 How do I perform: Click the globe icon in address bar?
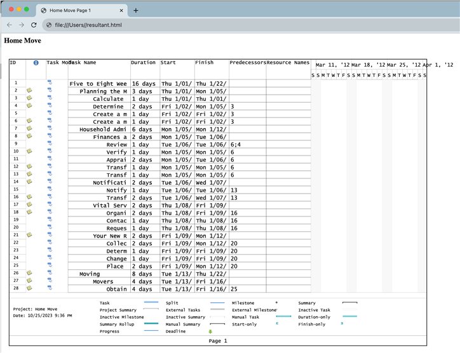click(x=48, y=25)
